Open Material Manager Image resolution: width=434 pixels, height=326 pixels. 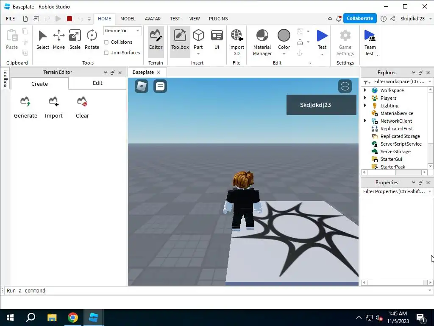(x=262, y=42)
